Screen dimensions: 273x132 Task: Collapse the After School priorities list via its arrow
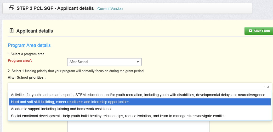(x=268, y=87)
